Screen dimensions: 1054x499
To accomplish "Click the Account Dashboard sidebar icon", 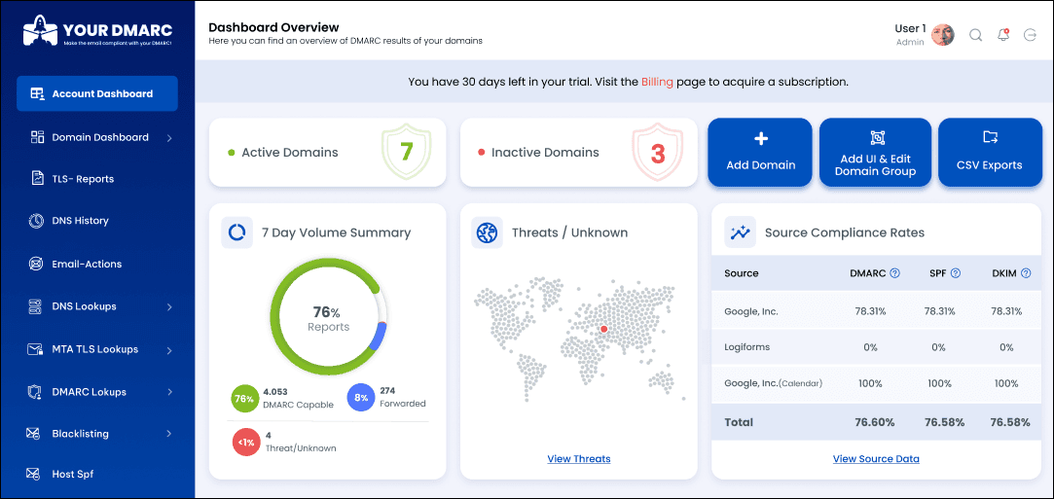I will [x=38, y=94].
